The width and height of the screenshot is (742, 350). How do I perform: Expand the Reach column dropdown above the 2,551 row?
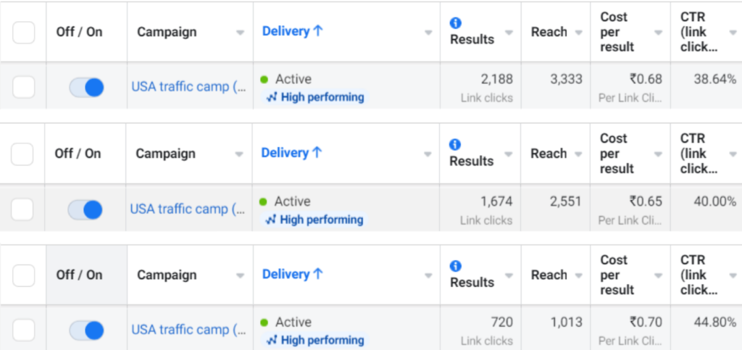click(x=578, y=154)
